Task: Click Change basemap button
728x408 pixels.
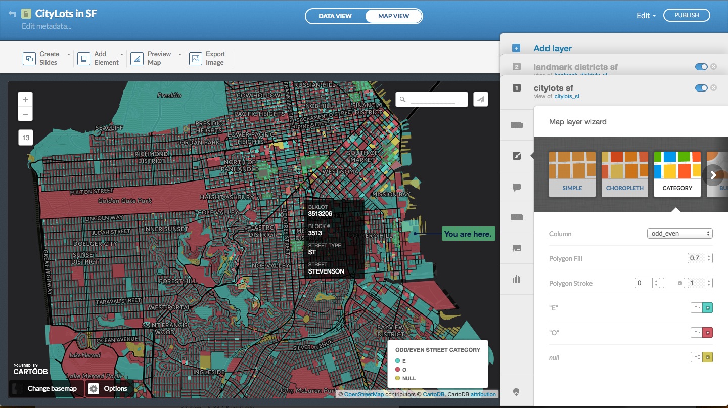Action: click(x=45, y=388)
